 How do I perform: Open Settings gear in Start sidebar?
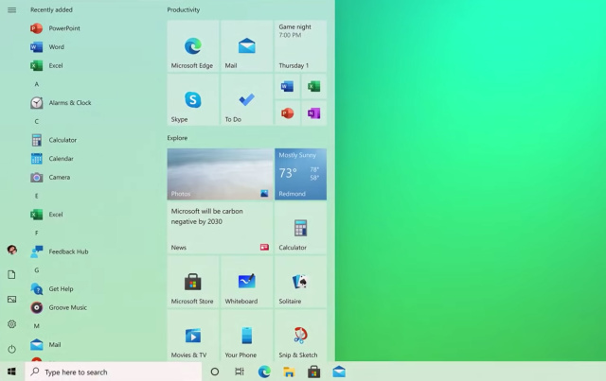click(12, 324)
